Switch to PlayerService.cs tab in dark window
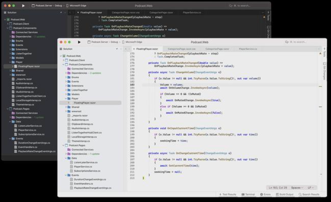This screenshot has height=202, width=331. click(x=192, y=12)
